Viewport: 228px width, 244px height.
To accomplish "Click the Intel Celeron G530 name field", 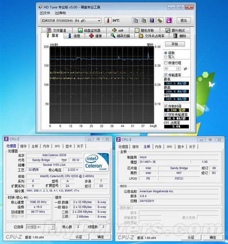I will pyautogui.click(x=54, y=155).
